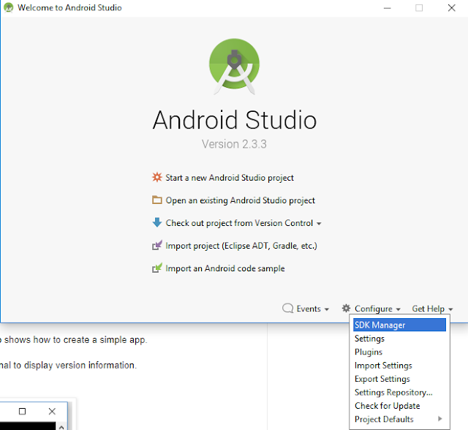Viewport: 468px width, 430px height.
Task: Select Export Settings menu entry
Action: (399, 379)
